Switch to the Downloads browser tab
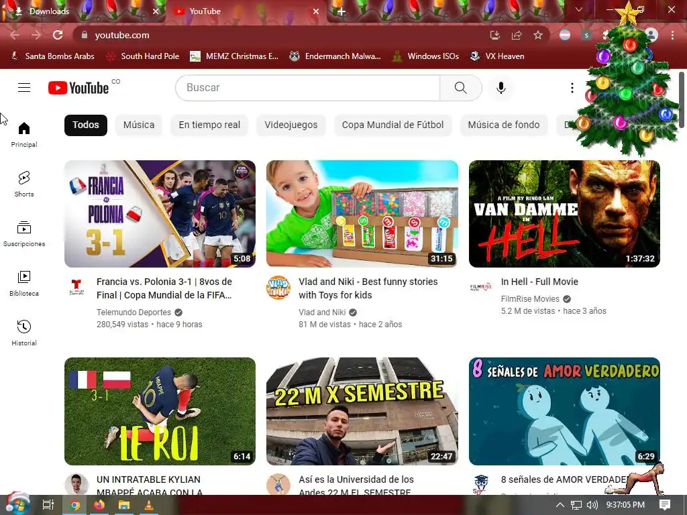This screenshot has height=515, width=687. pyautogui.click(x=83, y=11)
